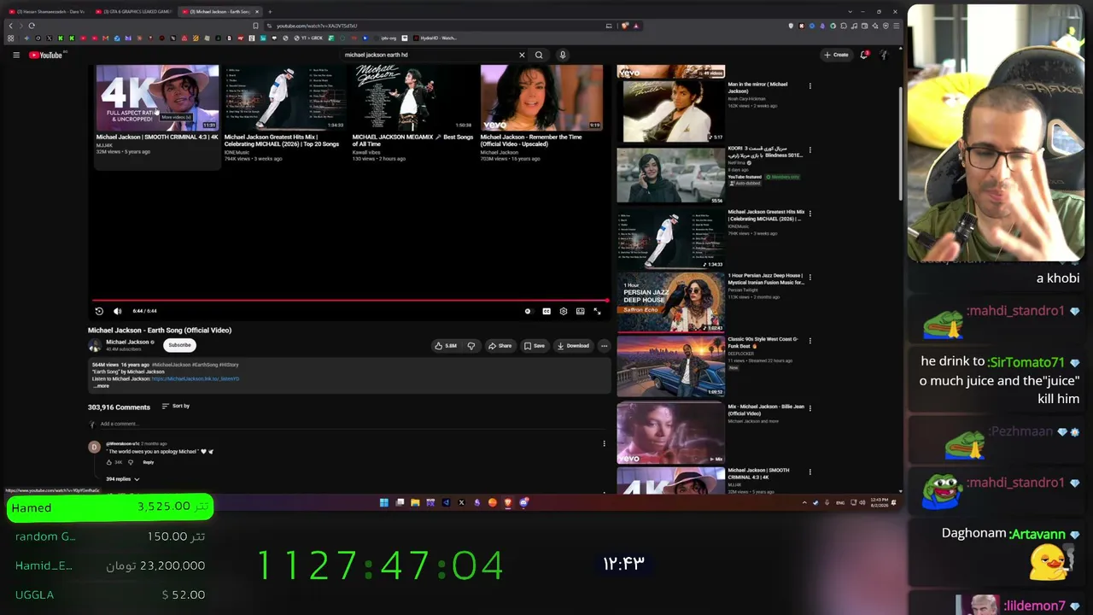Seek using the red video progress bar
The height and width of the screenshot is (615, 1093).
coord(350,301)
